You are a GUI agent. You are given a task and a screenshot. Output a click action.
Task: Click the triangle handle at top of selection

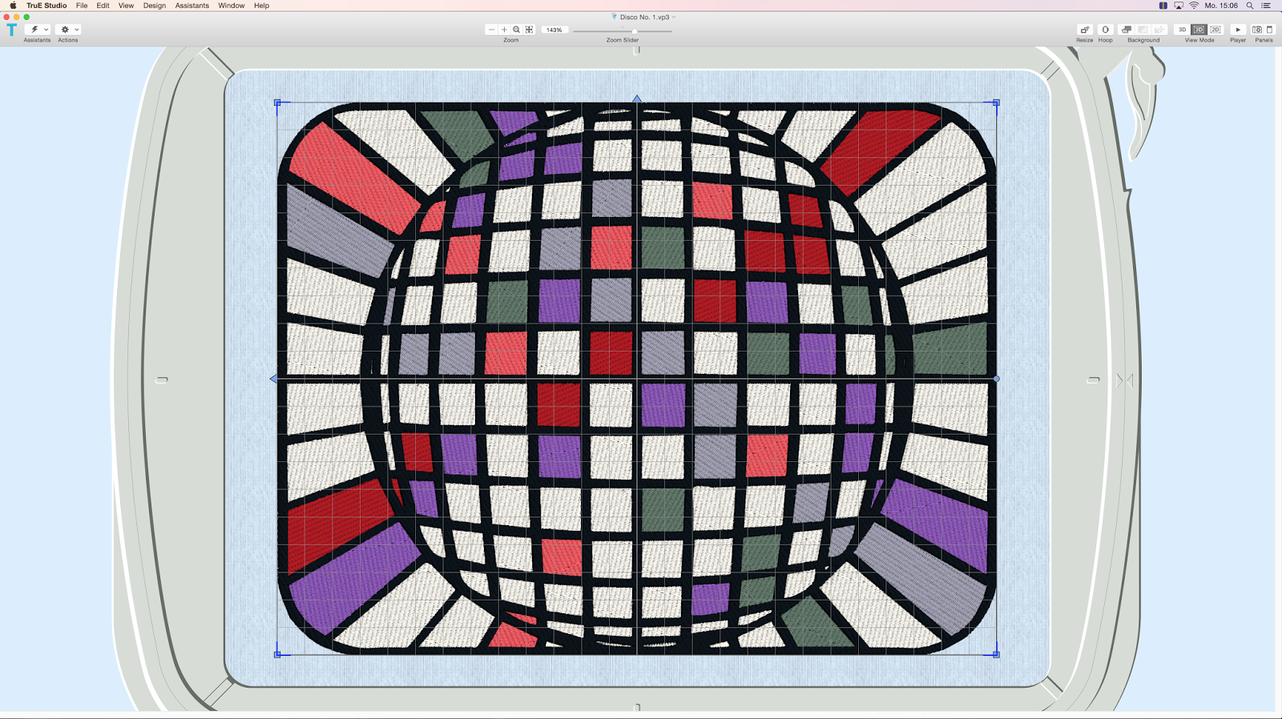[x=637, y=98]
